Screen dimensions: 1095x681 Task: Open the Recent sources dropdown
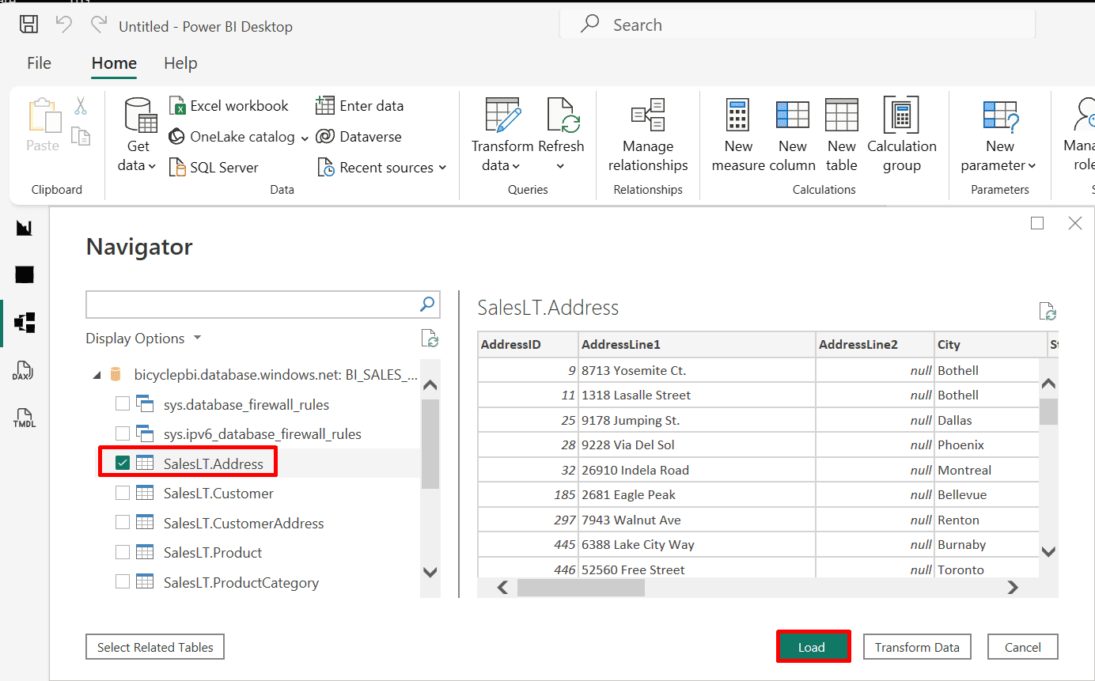click(383, 168)
